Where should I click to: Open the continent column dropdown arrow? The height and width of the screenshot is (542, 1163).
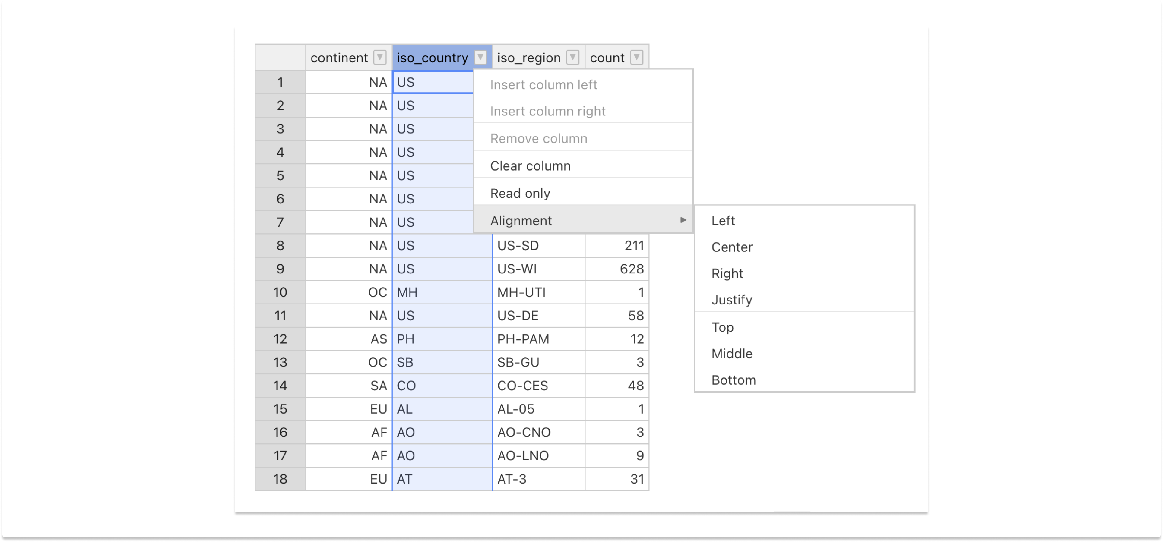380,57
